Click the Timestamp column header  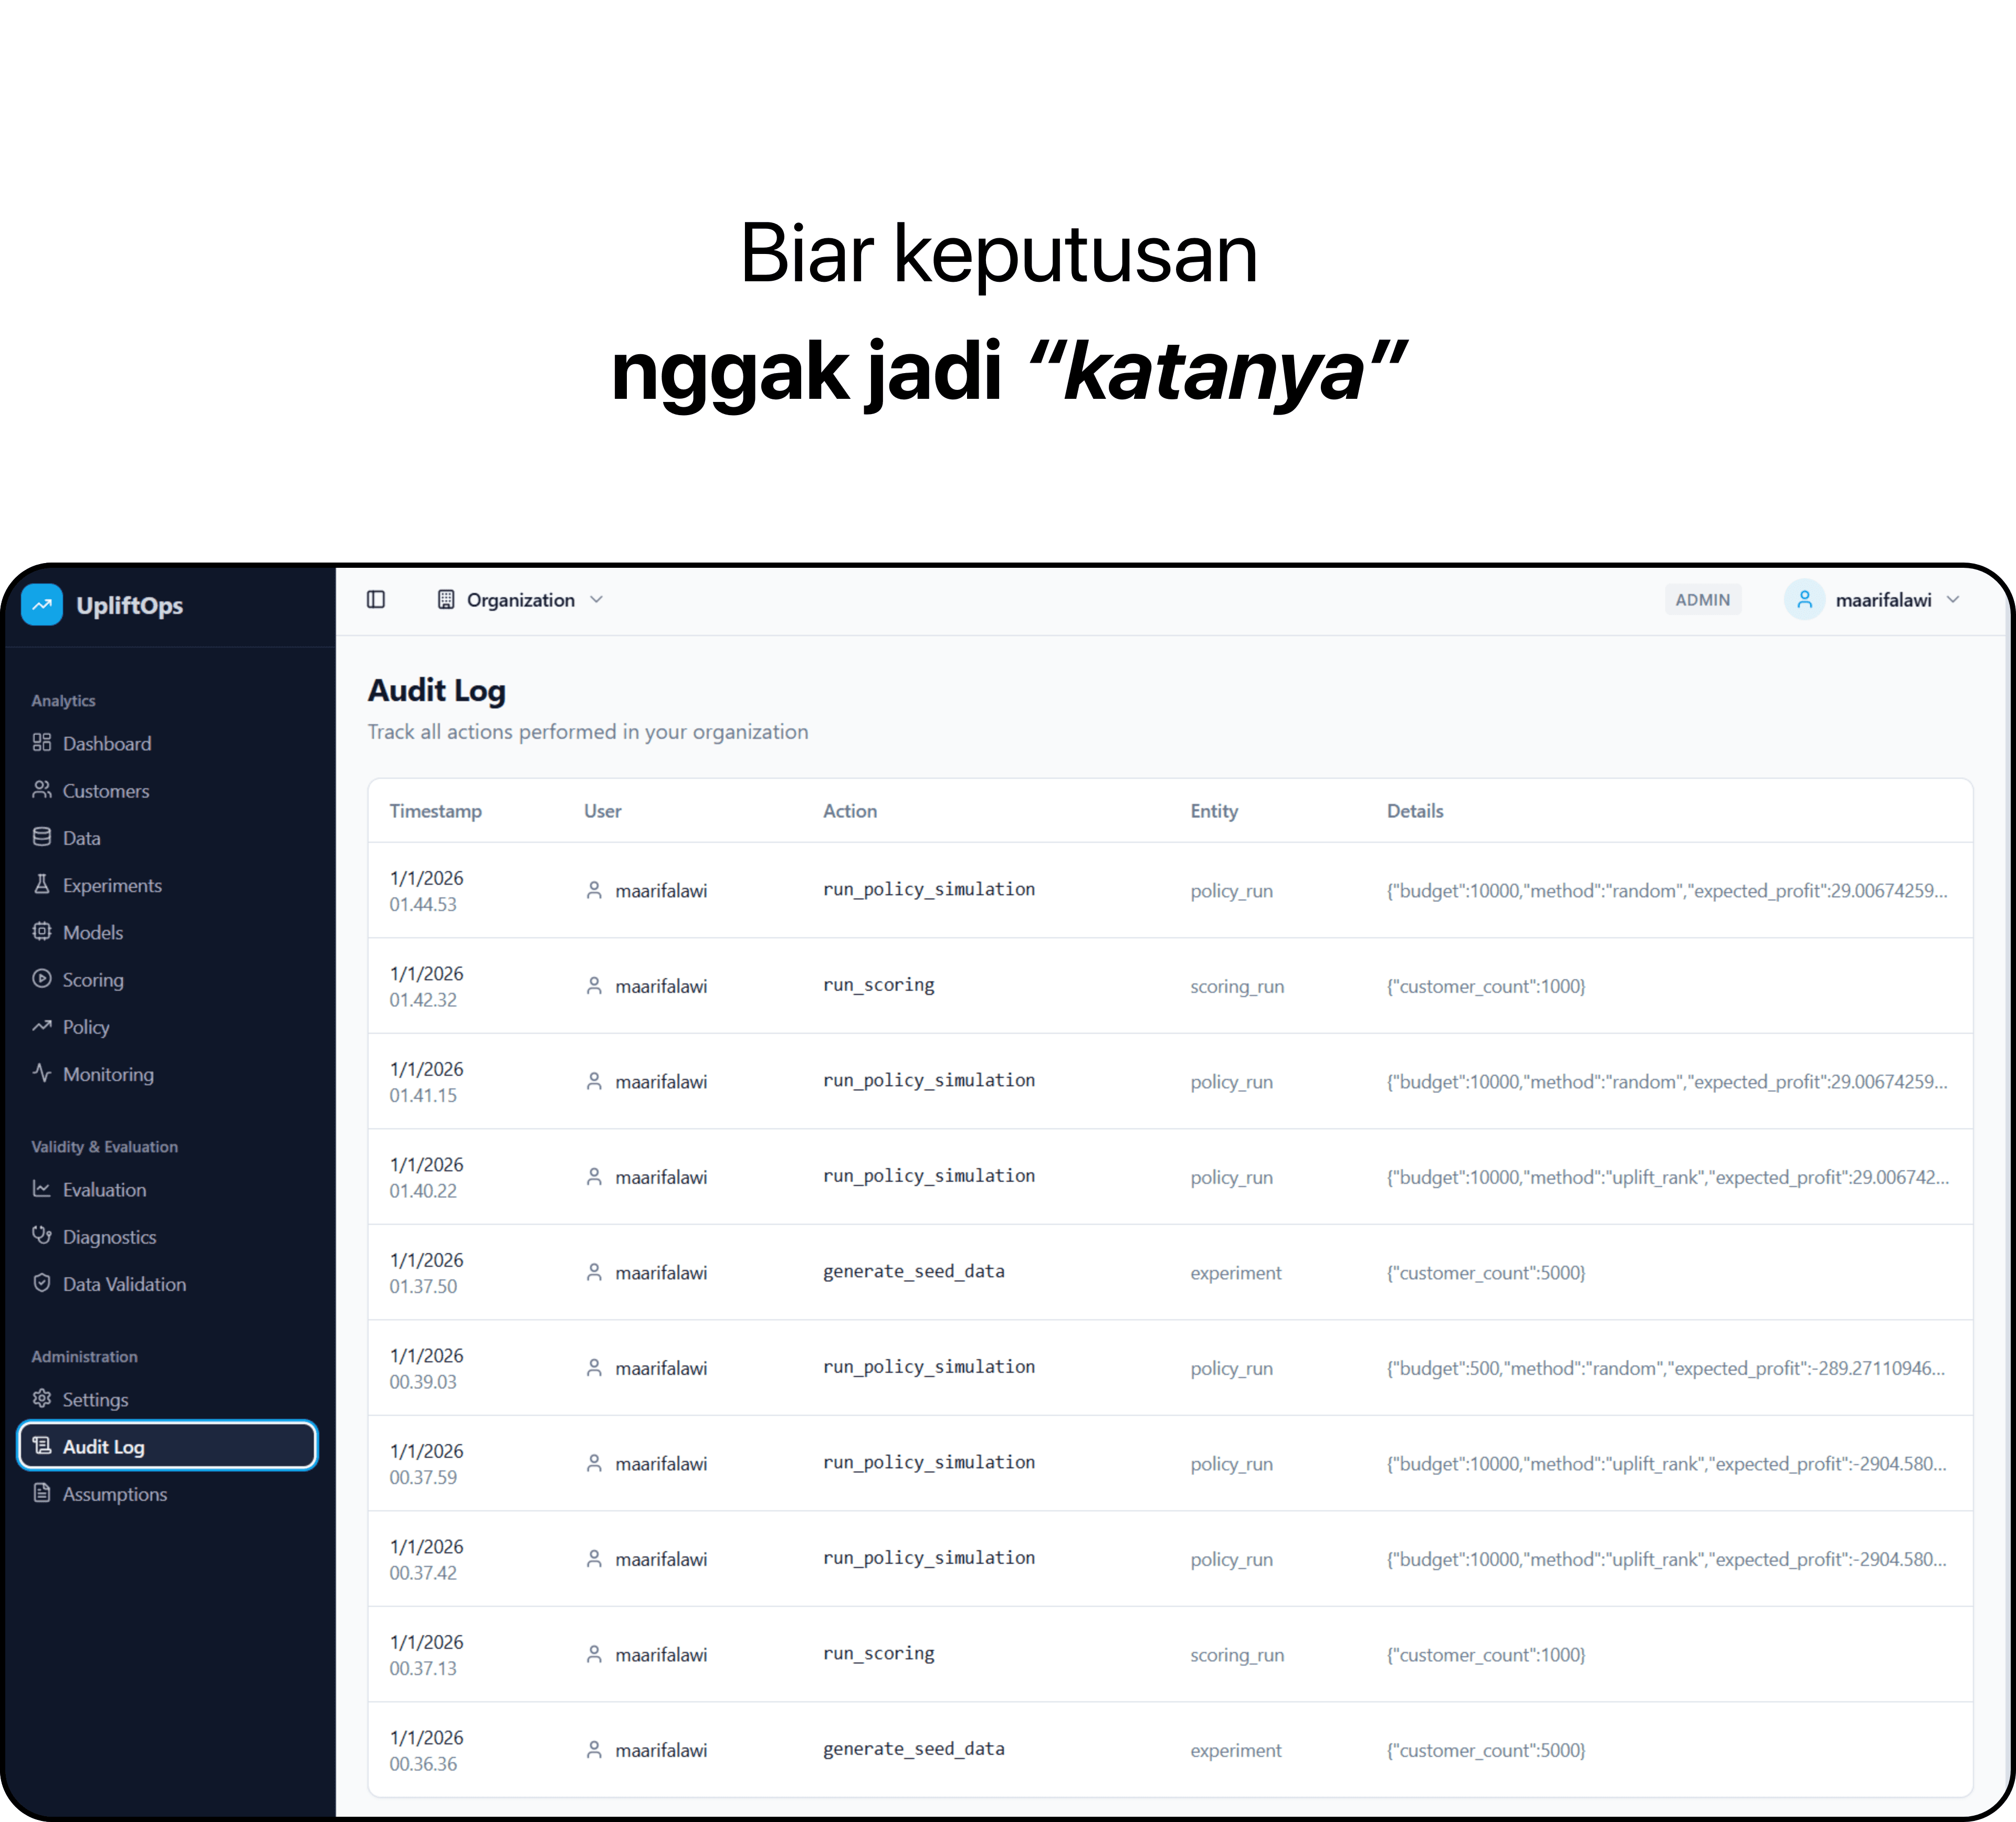tap(435, 811)
